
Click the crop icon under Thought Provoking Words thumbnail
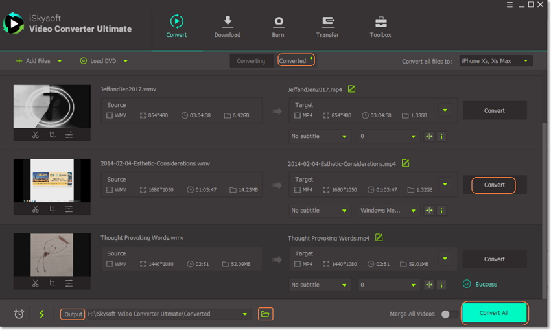pyautogui.click(x=53, y=283)
